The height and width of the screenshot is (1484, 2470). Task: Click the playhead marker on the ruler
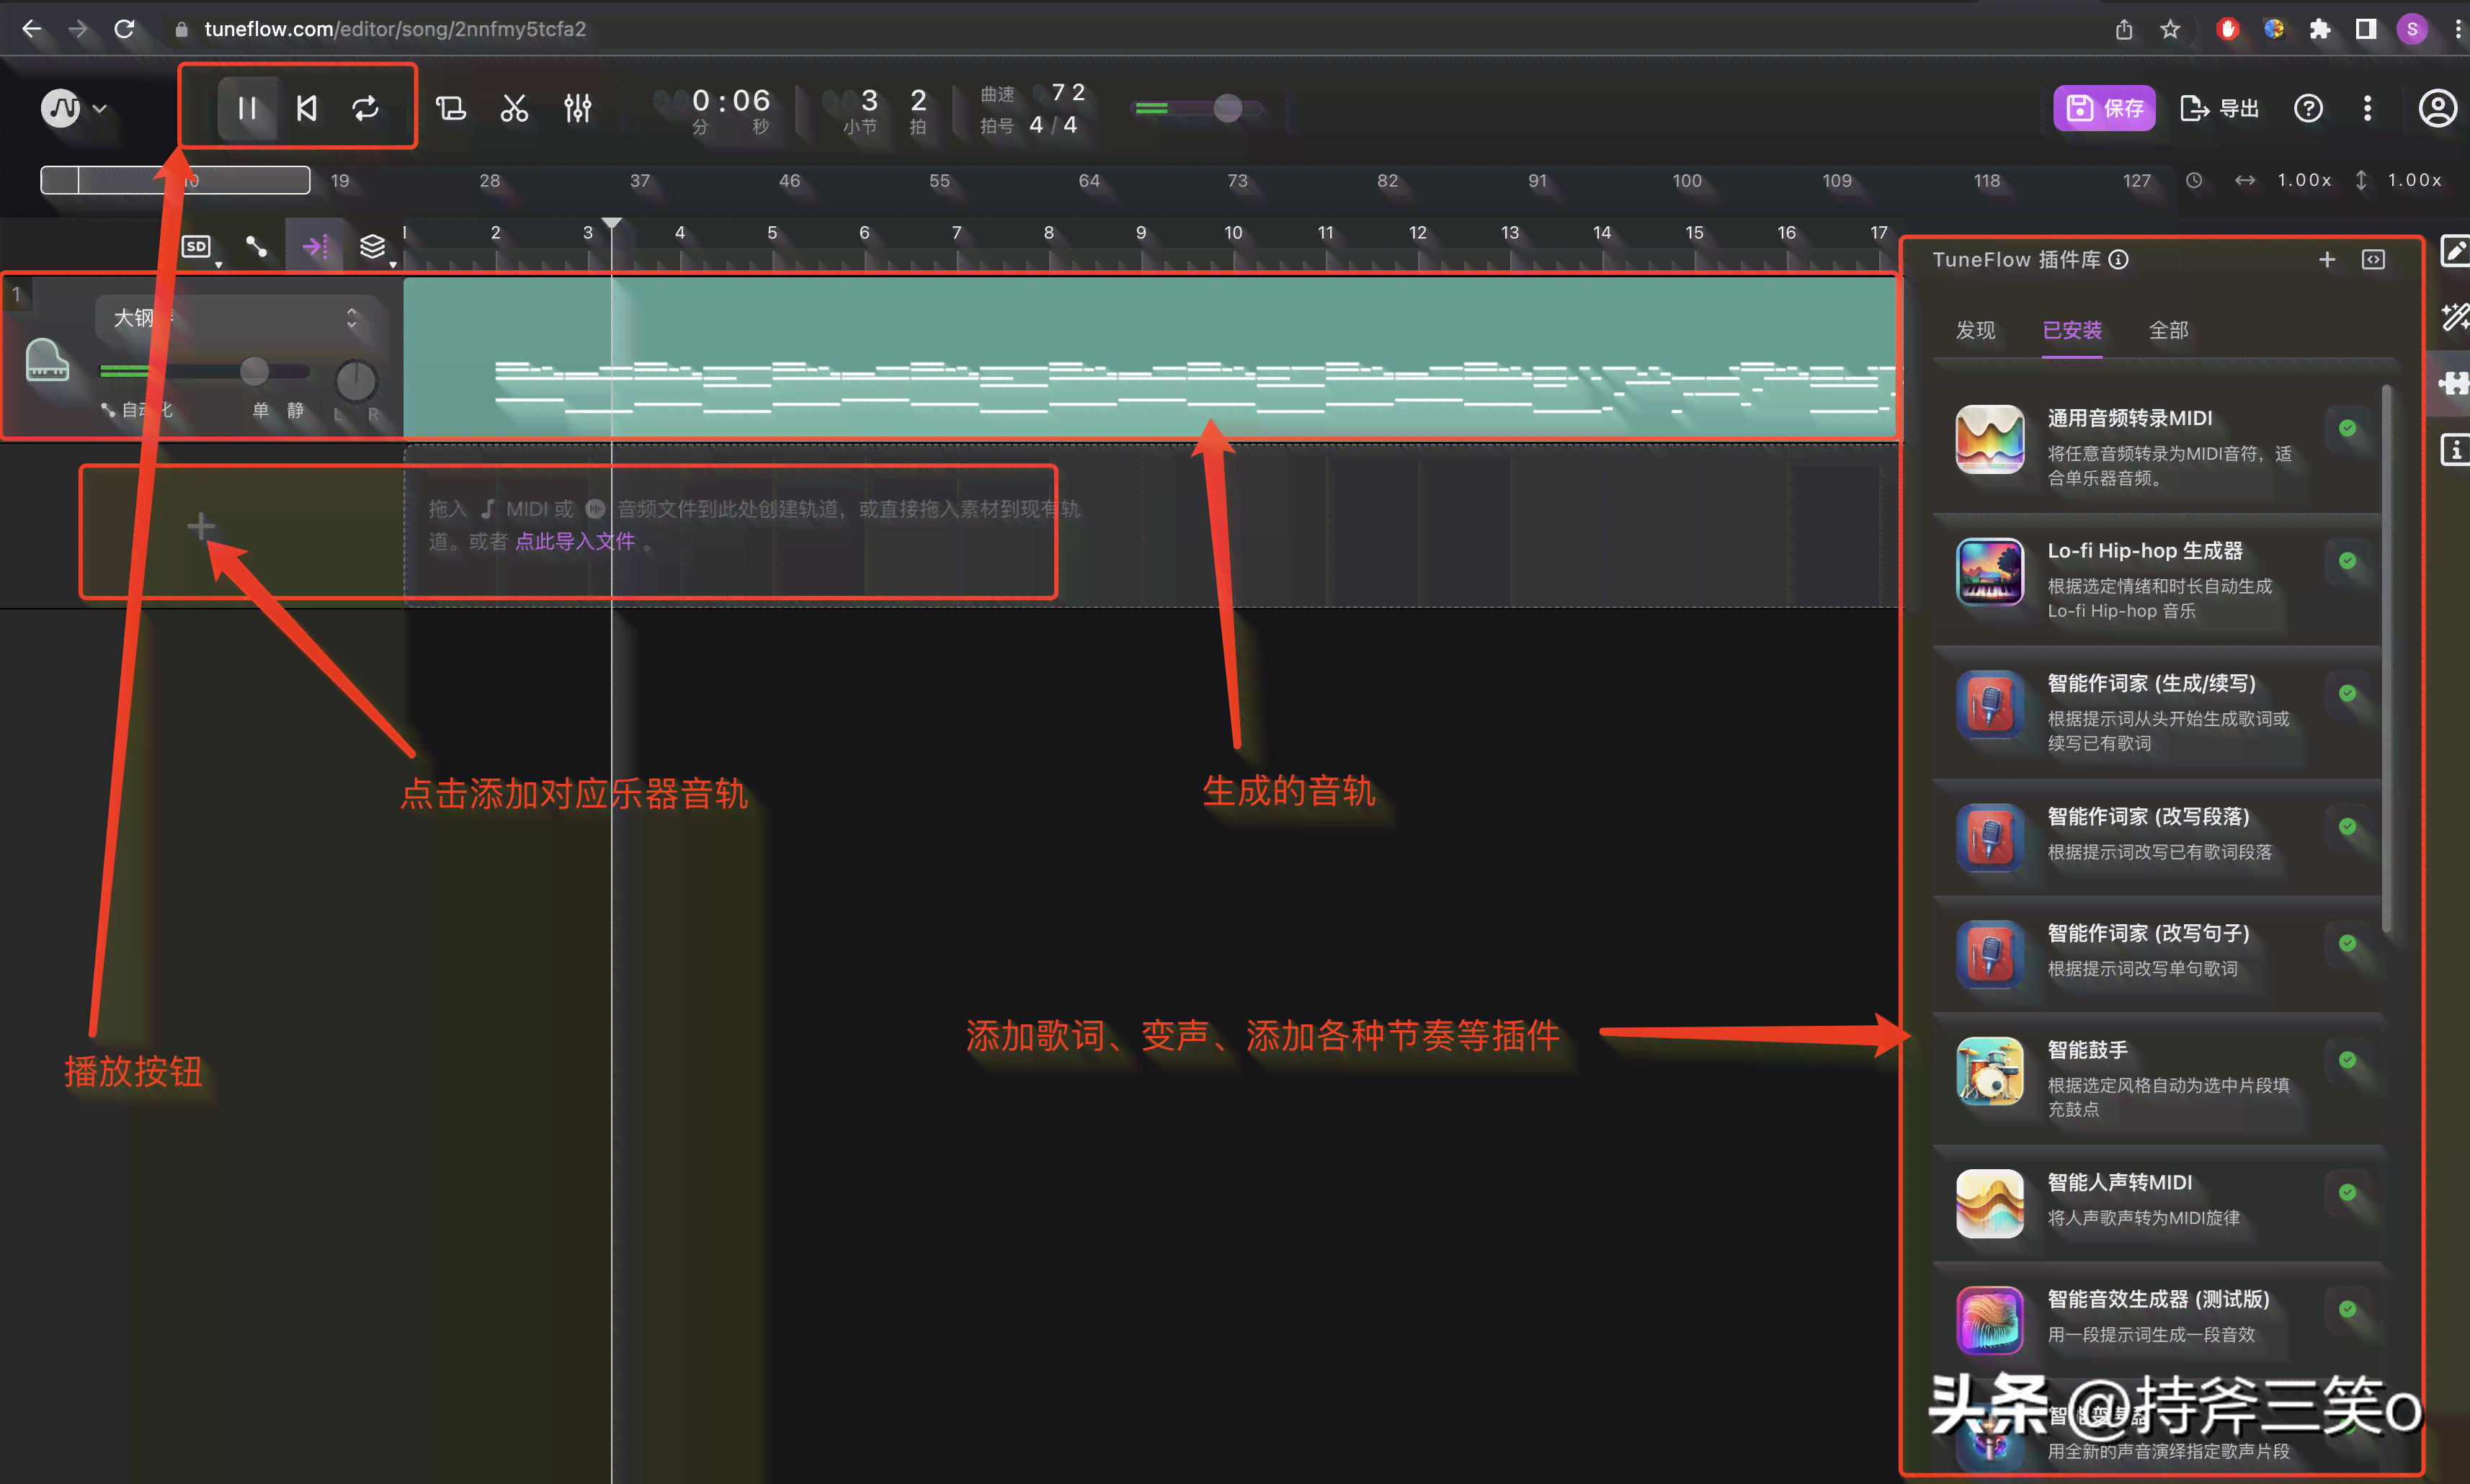[612, 224]
